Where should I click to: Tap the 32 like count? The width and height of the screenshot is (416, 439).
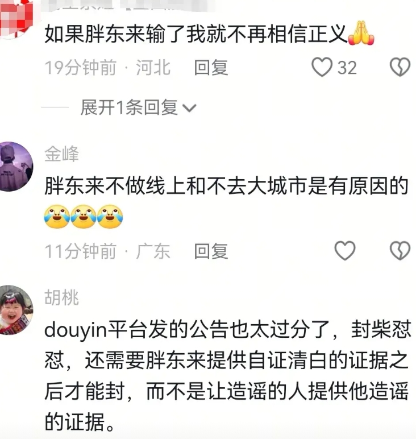point(347,68)
